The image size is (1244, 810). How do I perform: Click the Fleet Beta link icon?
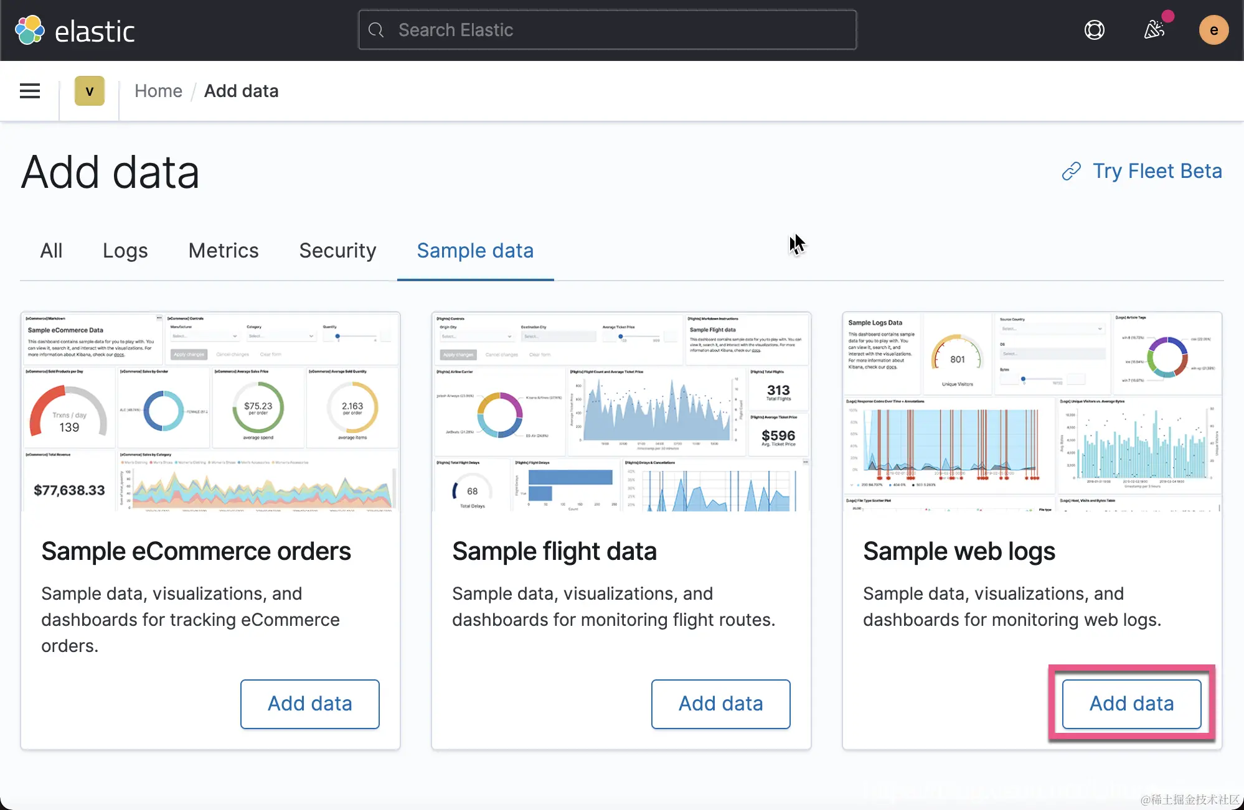point(1071,171)
